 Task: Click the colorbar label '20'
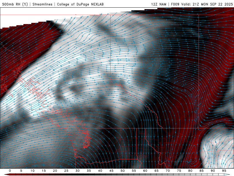click(x=55, y=171)
